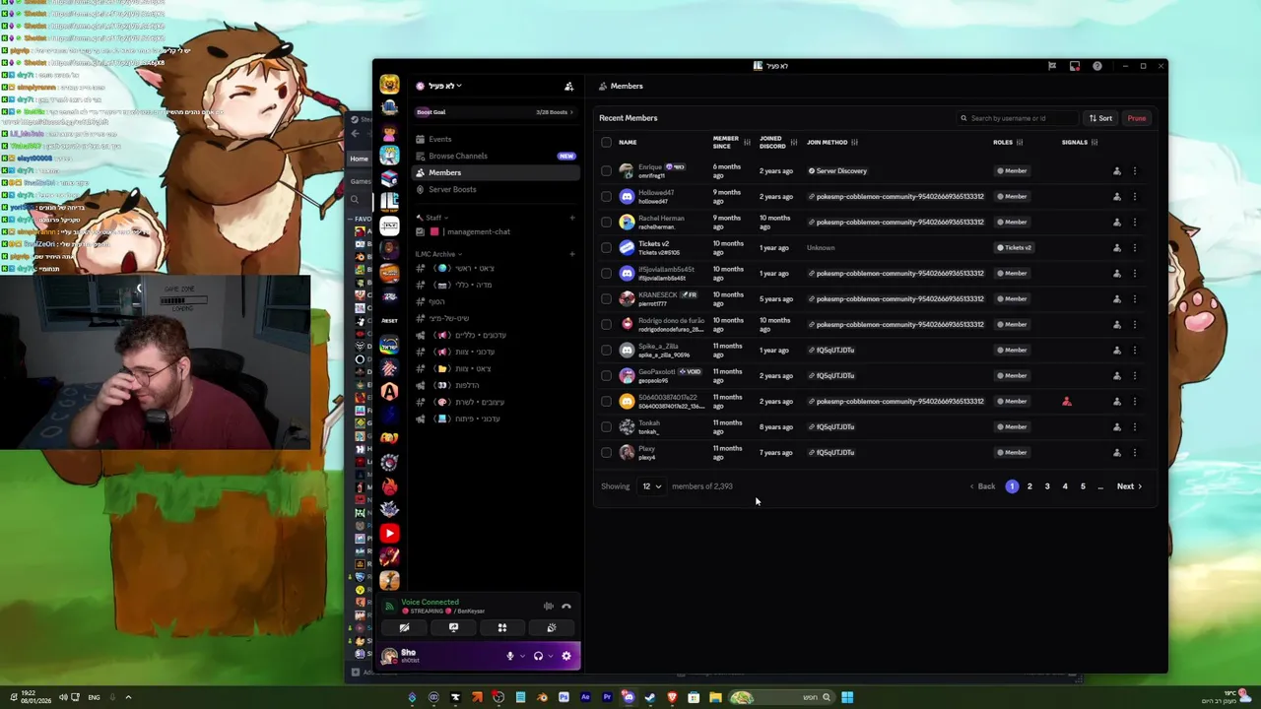Tick the select-all members checkbox
1261x709 pixels.
[x=606, y=142]
